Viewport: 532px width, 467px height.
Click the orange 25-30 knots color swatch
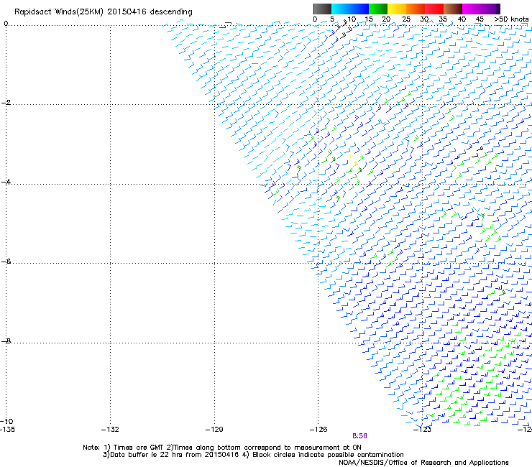pyautogui.click(x=416, y=9)
